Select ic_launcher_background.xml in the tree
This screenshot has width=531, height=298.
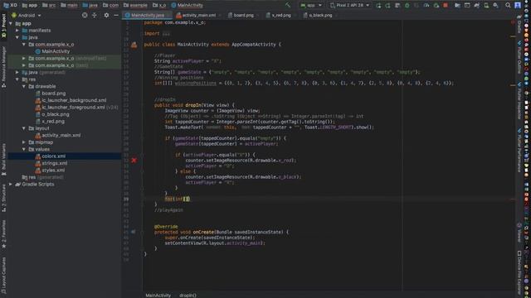[x=74, y=100]
